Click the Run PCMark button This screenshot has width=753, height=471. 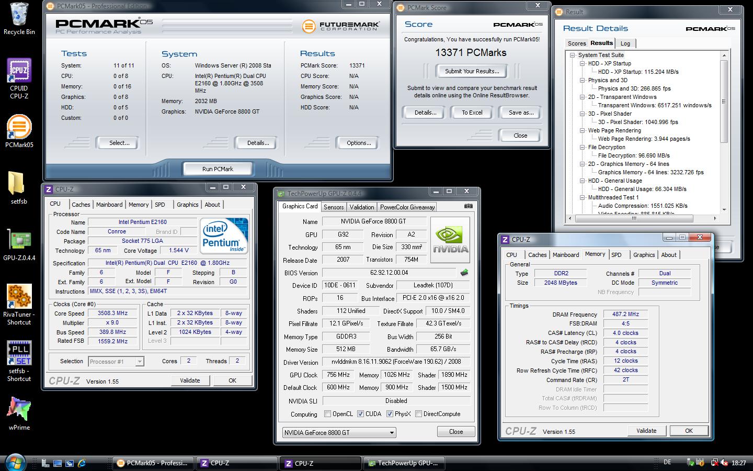click(218, 169)
